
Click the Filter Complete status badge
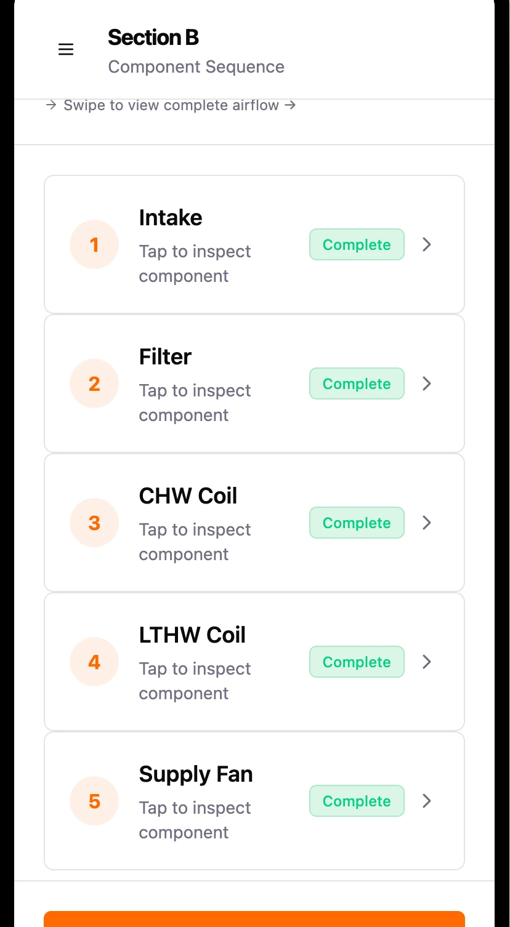pos(357,384)
